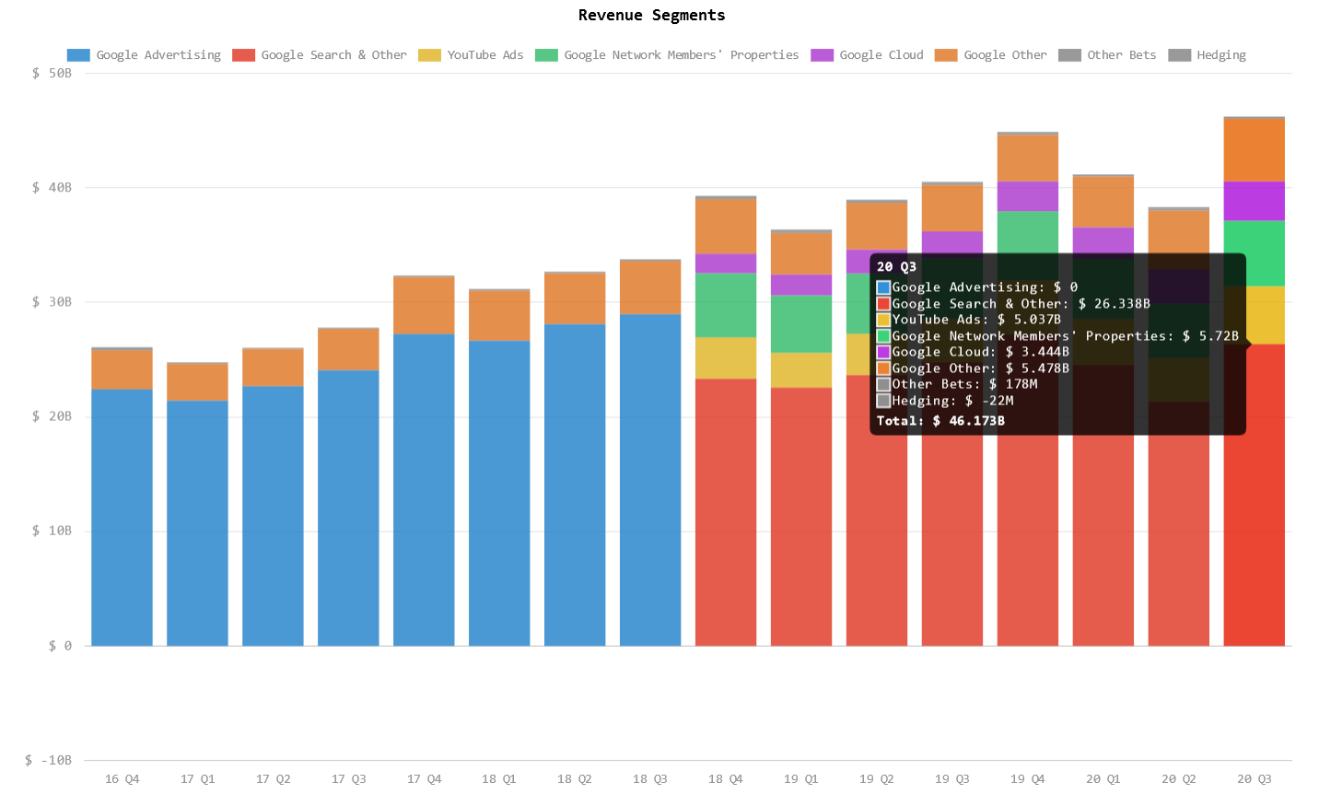Toggle the YouTube Ads legend entry

[471, 55]
